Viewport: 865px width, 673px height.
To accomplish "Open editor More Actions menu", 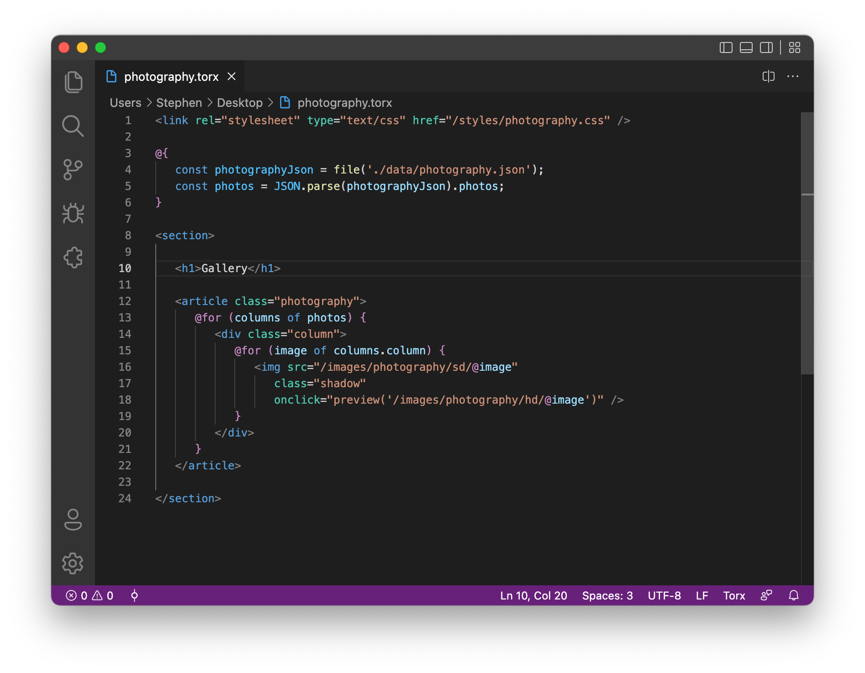I will click(793, 76).
